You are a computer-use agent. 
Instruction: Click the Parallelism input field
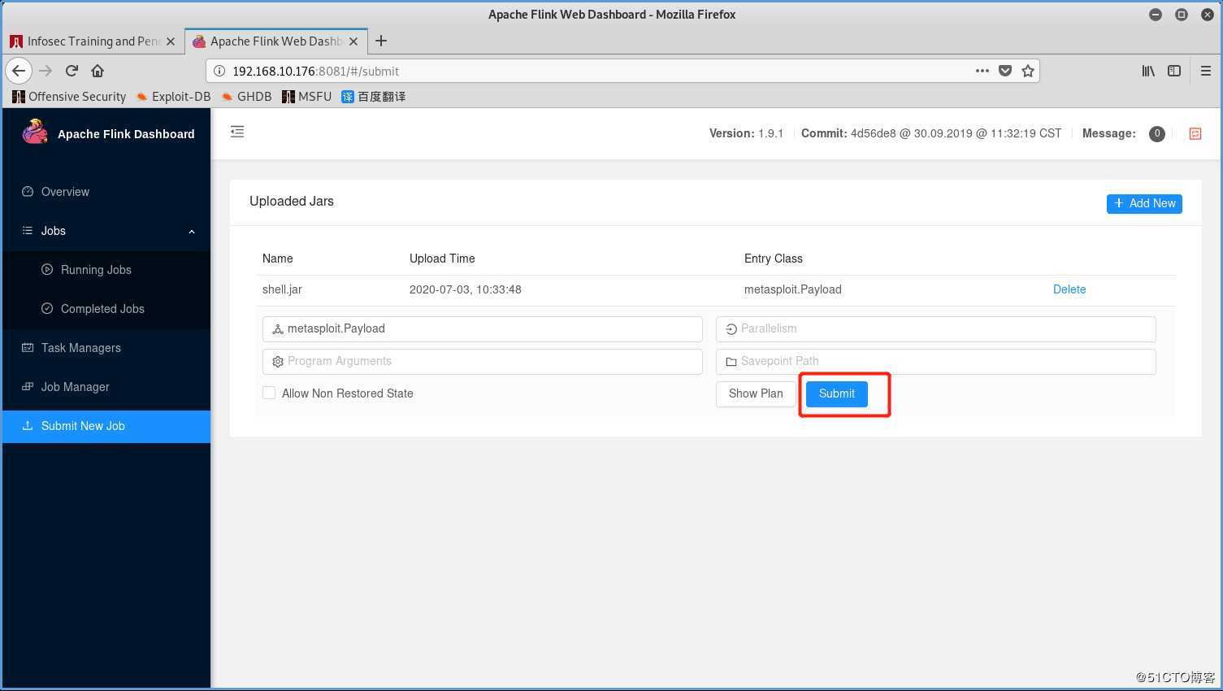pos(936,328)
